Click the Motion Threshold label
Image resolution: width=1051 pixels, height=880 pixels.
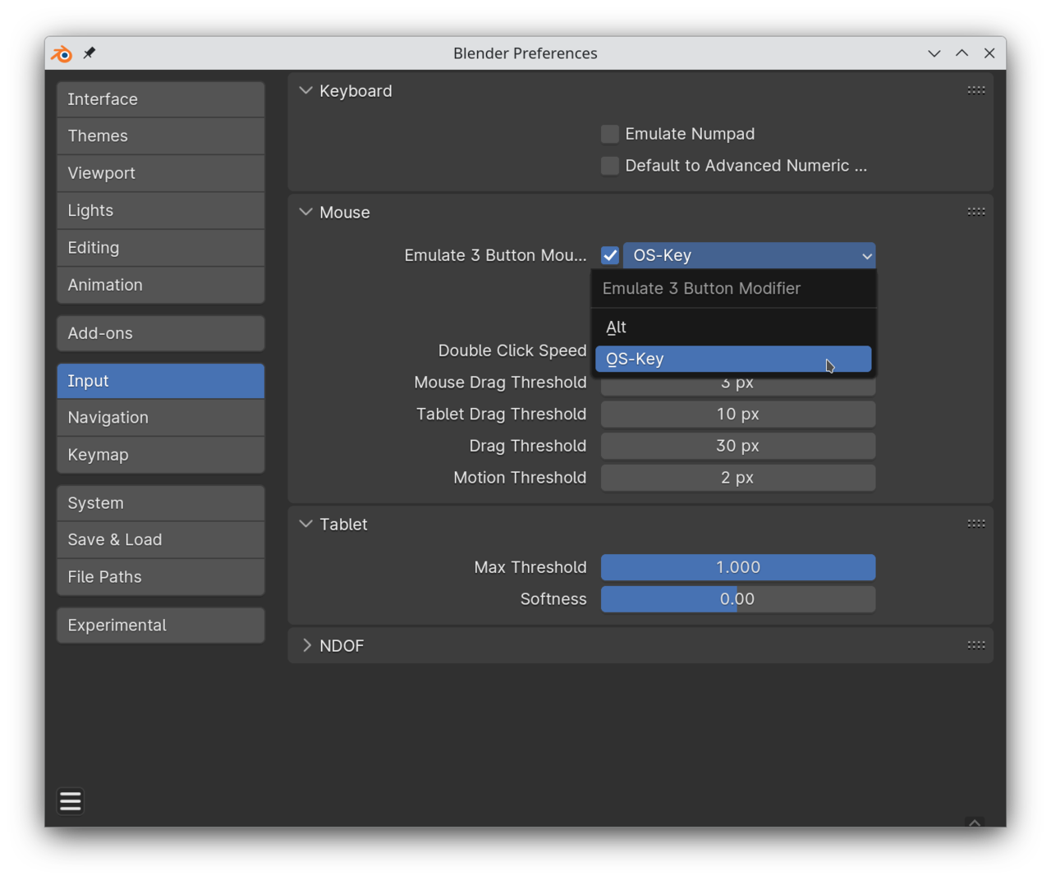click(520, 478)
